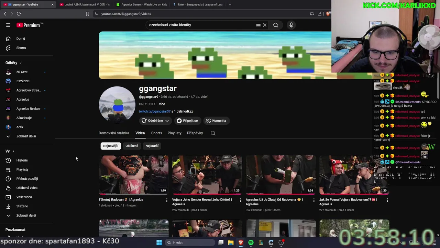
Task: Play the Těhotný Radovan video thumbnail
Action: tap(133, 175)
